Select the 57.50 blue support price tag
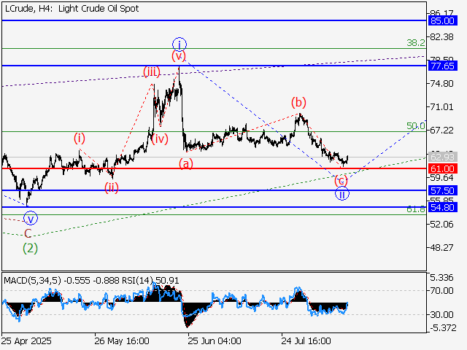 pos(443,190)
